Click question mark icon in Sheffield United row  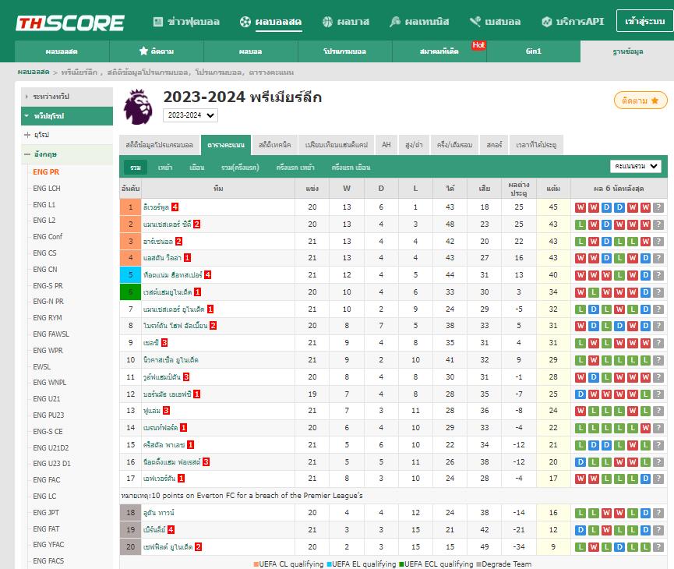coord(658,547)
